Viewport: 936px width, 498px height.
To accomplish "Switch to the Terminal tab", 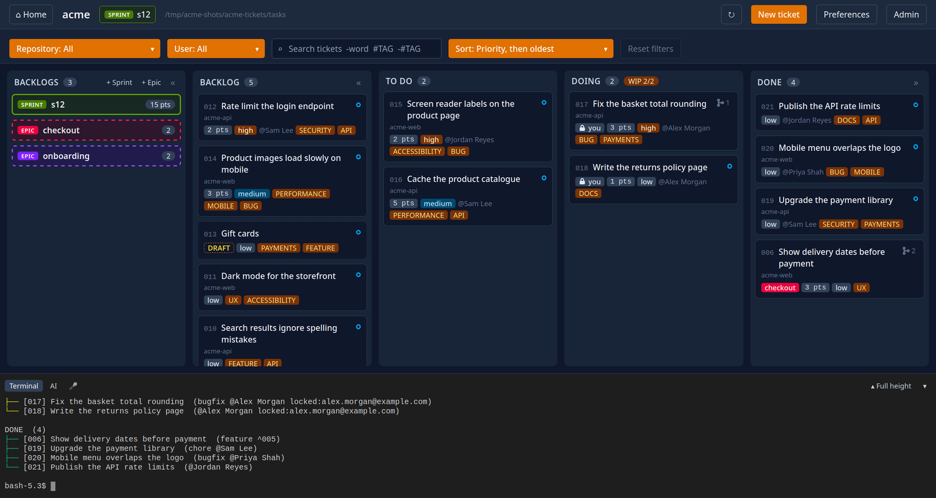I will [x=24, y=386].
